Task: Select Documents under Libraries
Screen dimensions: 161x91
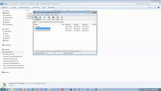Action: click(8, 31)
